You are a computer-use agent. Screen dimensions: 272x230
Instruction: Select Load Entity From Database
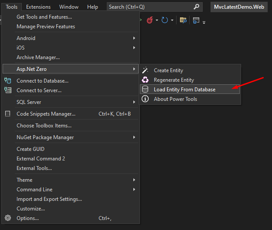[x=190, y=89]
